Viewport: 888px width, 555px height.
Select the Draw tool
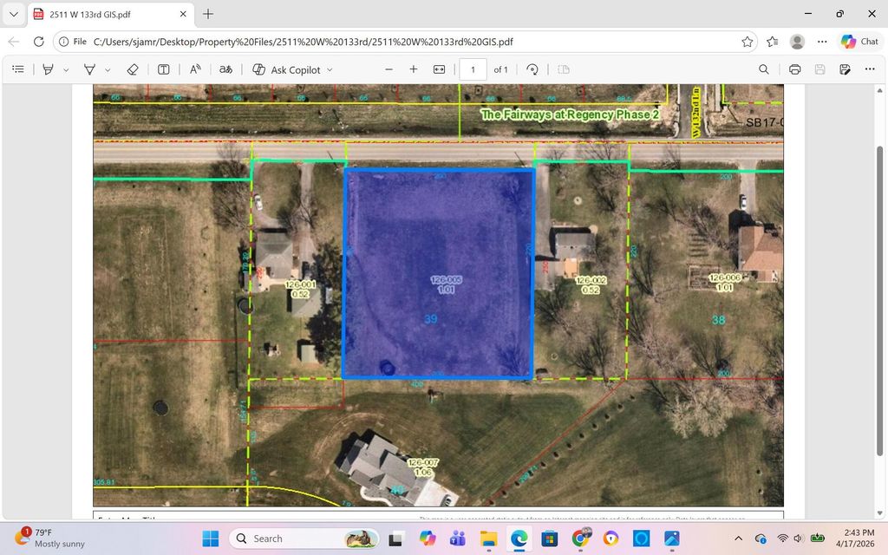[88, 69]
